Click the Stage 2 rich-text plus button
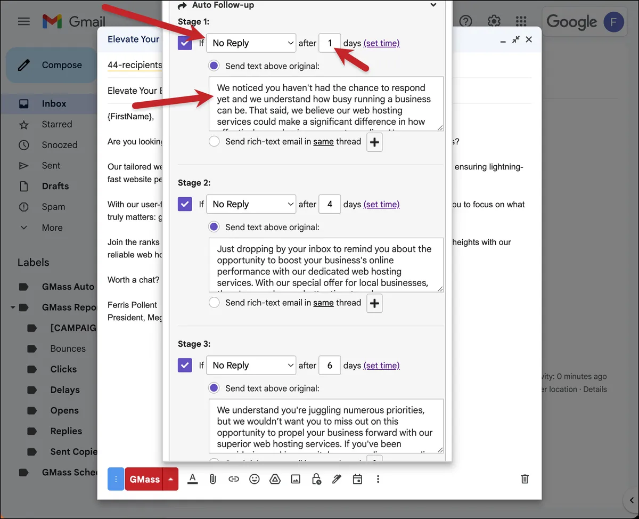The height and width of the screenshot is (519, 639). 375,303
